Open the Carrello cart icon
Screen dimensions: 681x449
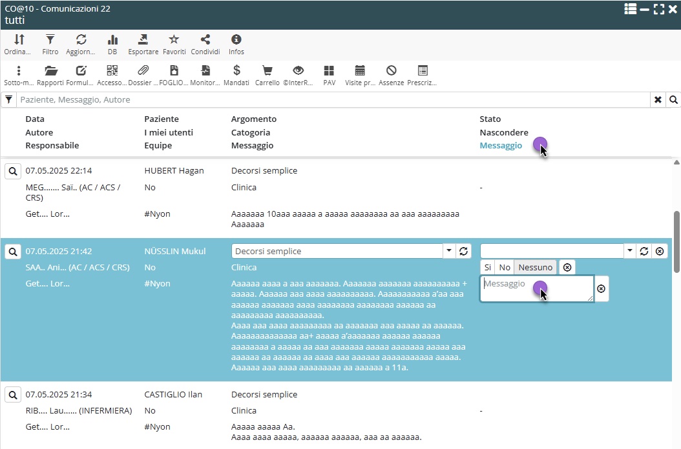(267, 71)
